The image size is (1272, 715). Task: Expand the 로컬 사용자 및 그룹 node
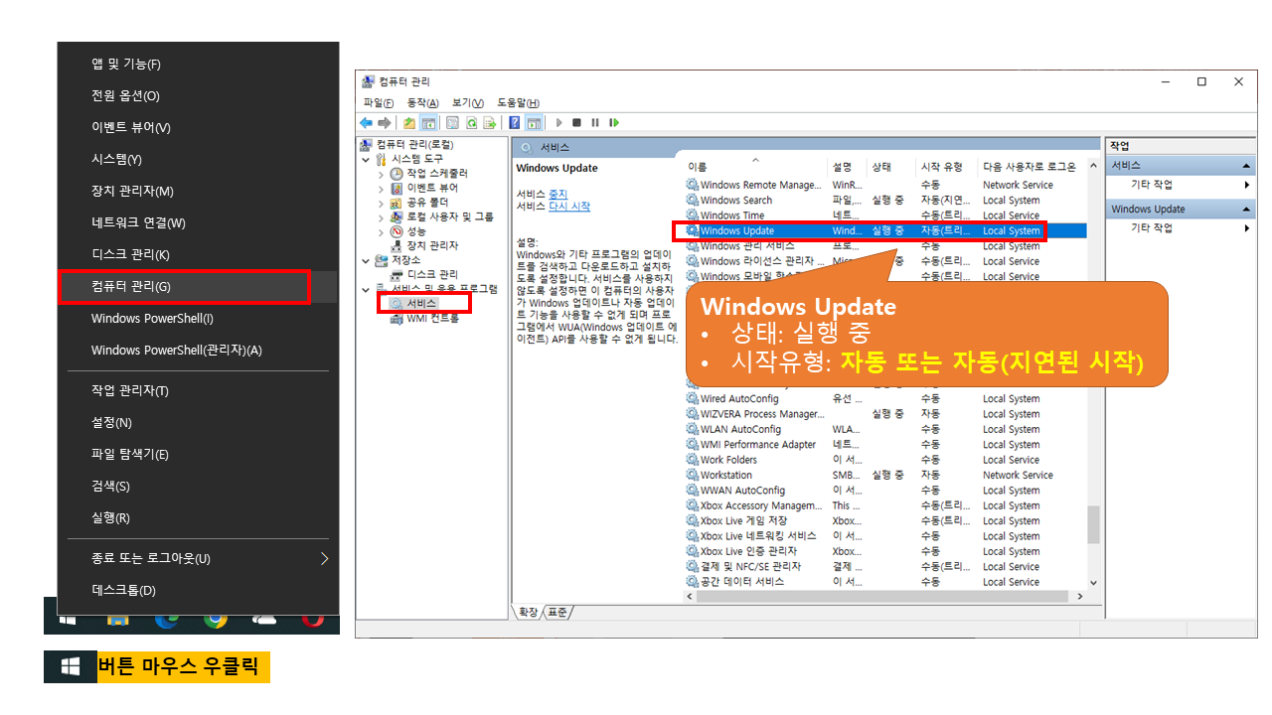tap(381, 216)
